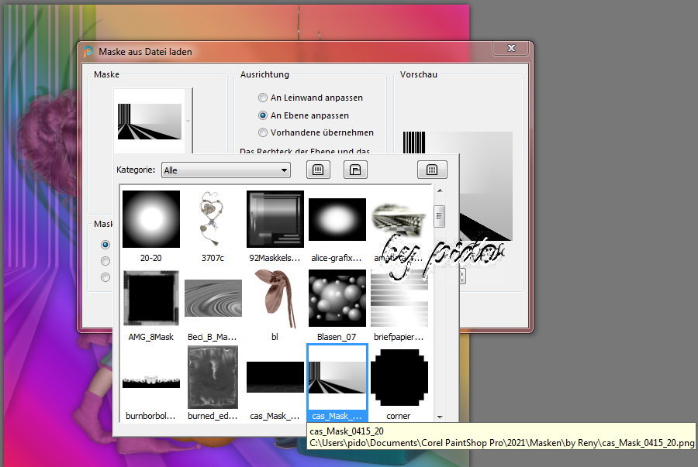Select the alice-grafix mask thumbnail

pos(337,219)
